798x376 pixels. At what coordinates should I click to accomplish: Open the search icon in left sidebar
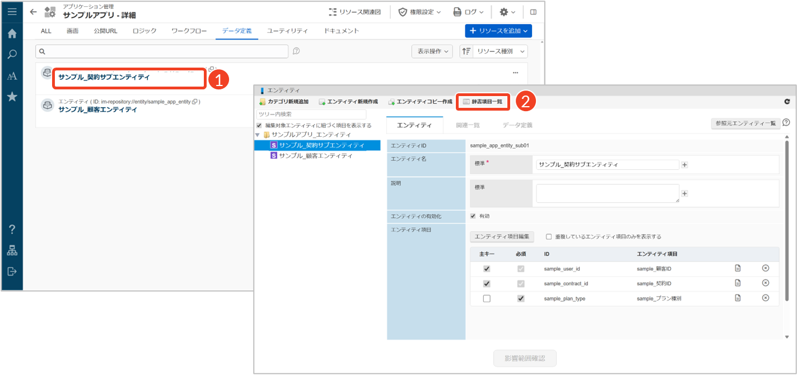pyautogui.click(x=12, y=55)
